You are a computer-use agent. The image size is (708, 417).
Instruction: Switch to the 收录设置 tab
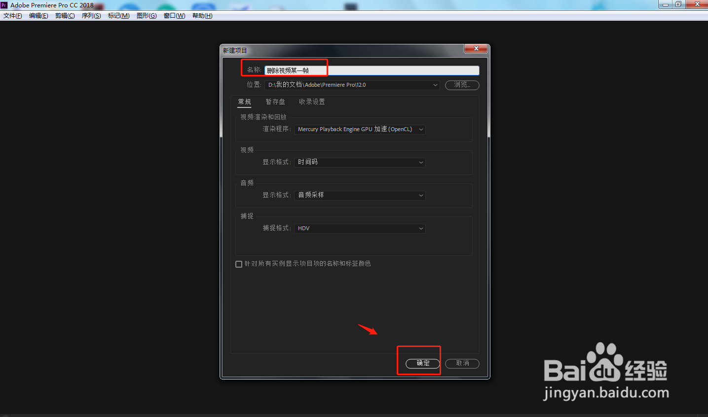[312, 102]
